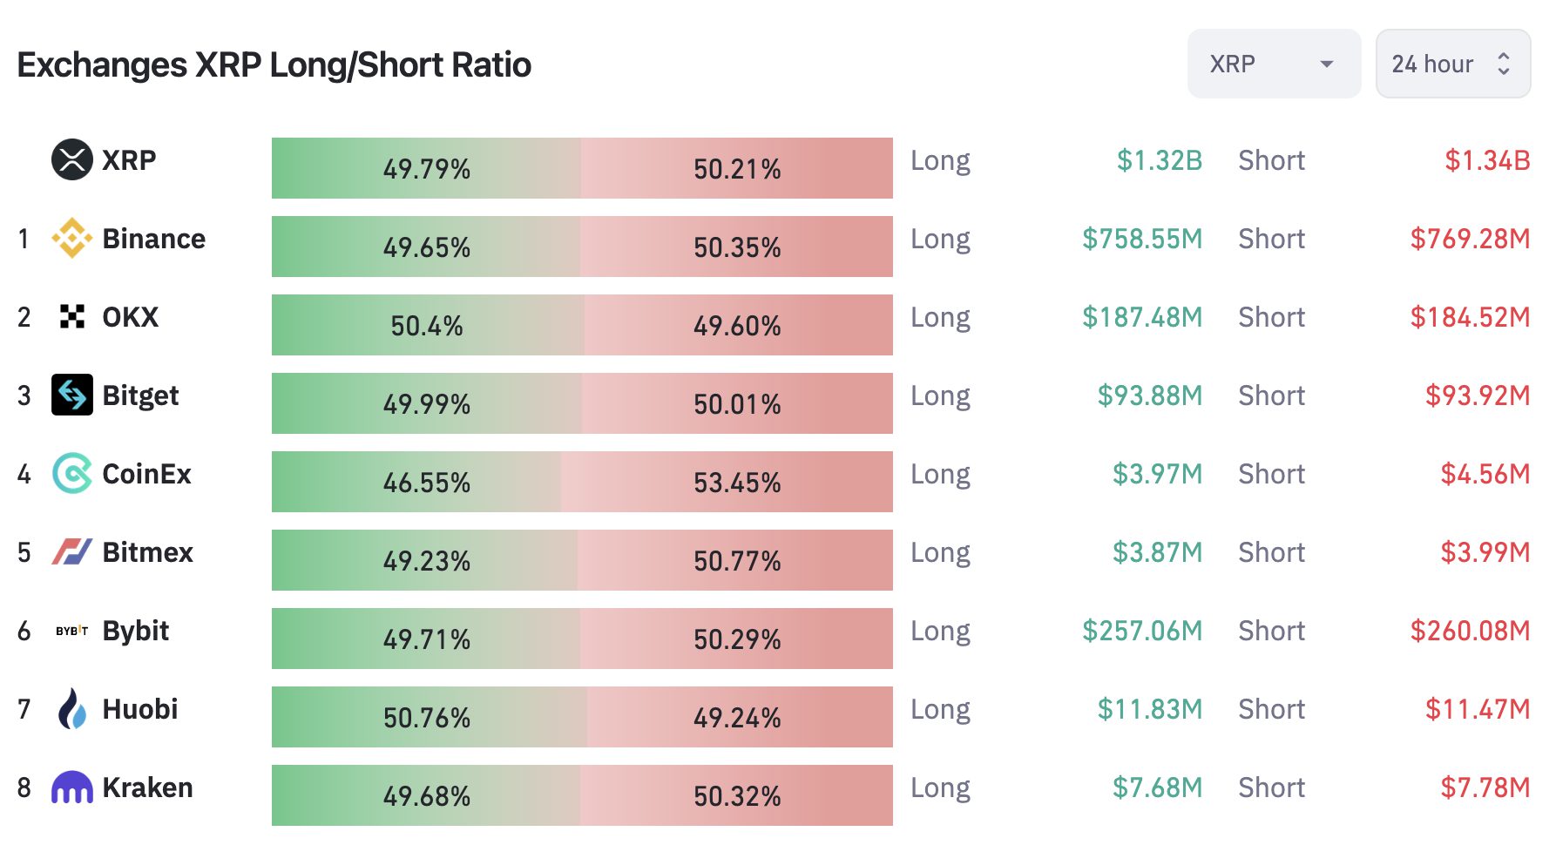Click OKX's $187.48M long value

[1141, 317]
